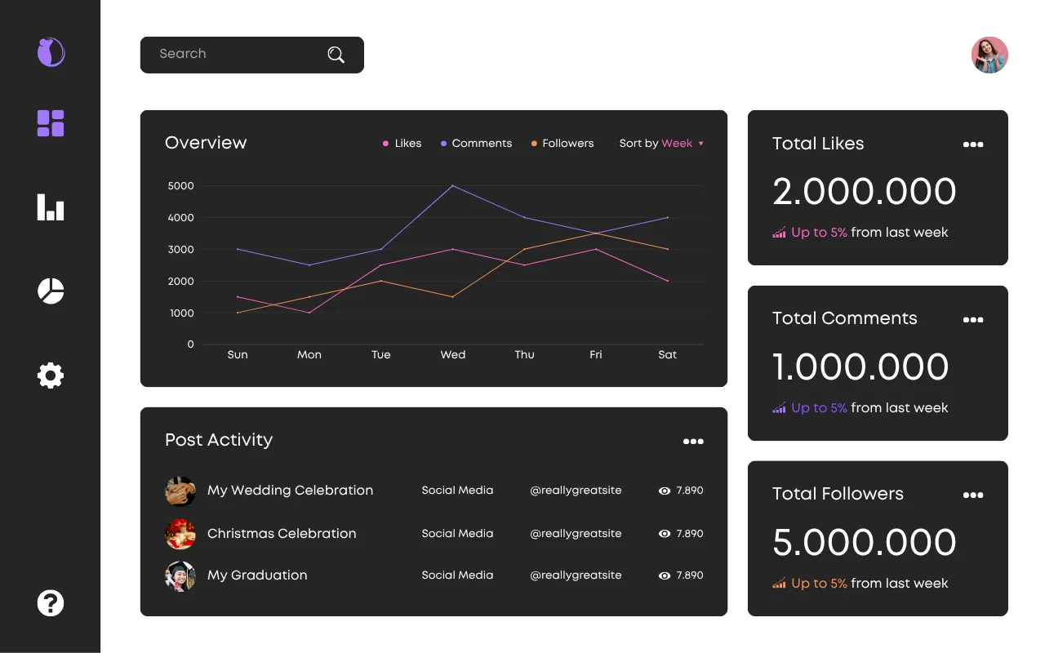Open the My Wedding Celebration post

[290, 491]
